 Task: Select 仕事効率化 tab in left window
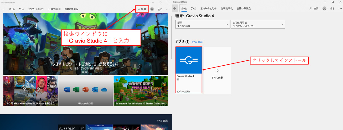[x=55, y=9]
